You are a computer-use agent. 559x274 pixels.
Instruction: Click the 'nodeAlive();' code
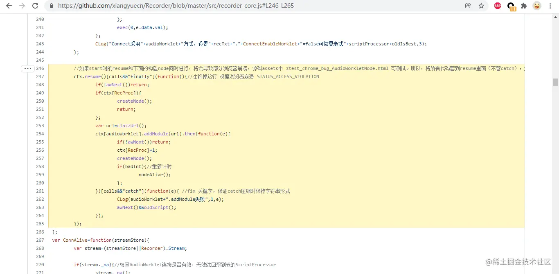[155, 175]
